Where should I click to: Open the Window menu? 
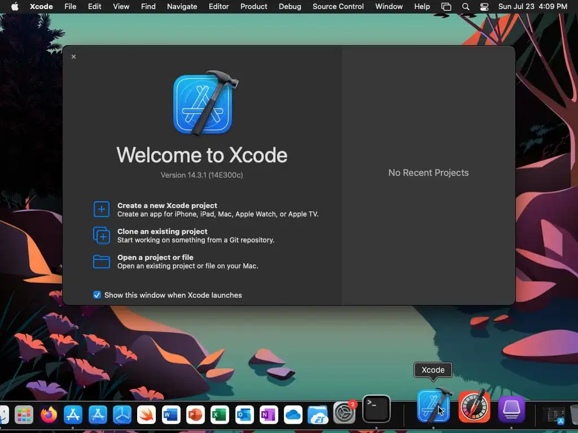pyautogui.click(x=389, y=7)
